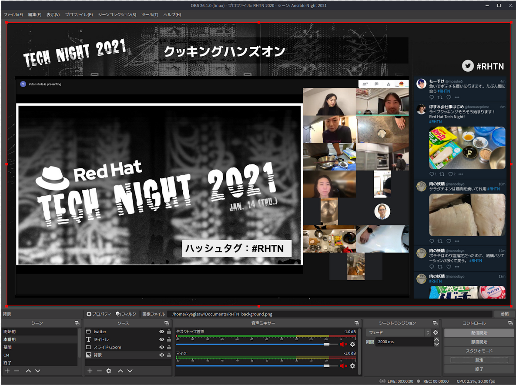This screenshot has height=385, width=516.
Task: Move the selected scene down
Action: (x=38, y=371)
